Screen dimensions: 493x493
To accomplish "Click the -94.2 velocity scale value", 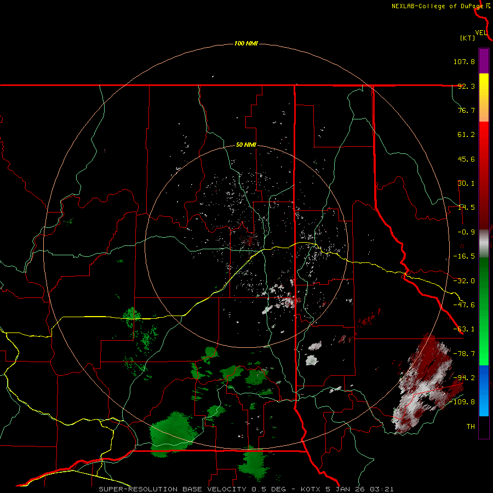I will [464, 378].
